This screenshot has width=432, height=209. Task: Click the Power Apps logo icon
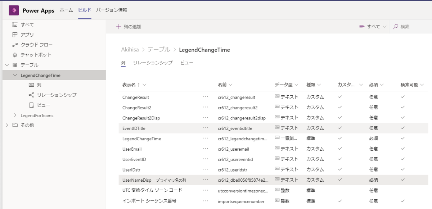coord(14,10)
